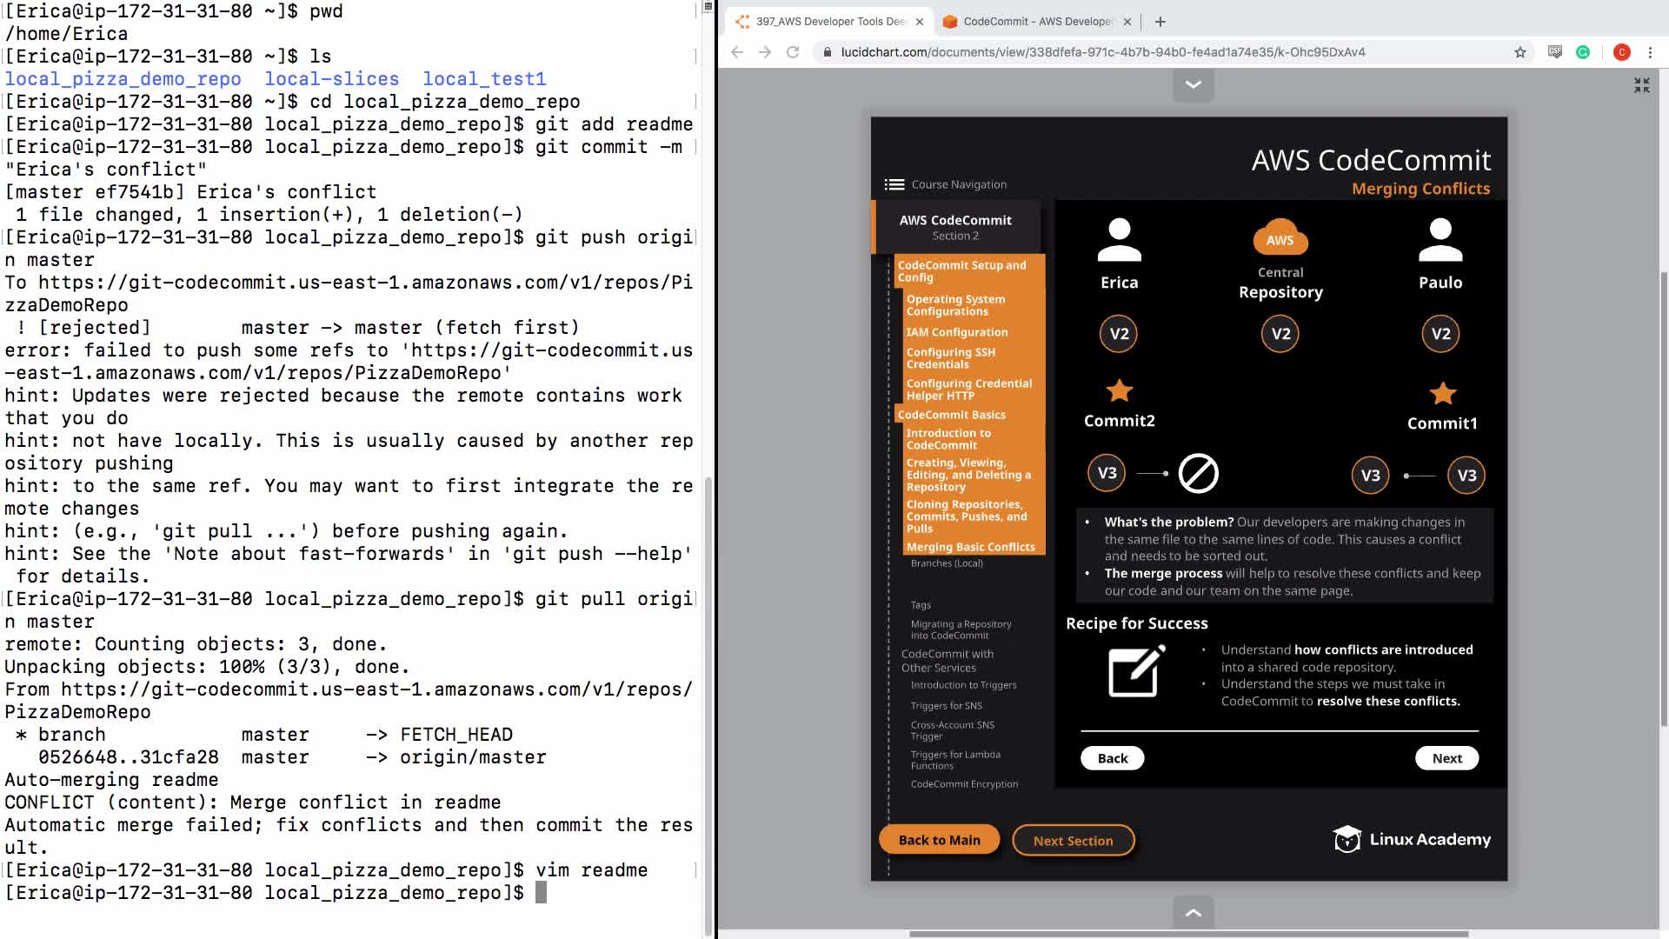Image resolution: width=1669 pixels, height=939 pixels.
Task: Click the browser reload icon
Action: 793,52
